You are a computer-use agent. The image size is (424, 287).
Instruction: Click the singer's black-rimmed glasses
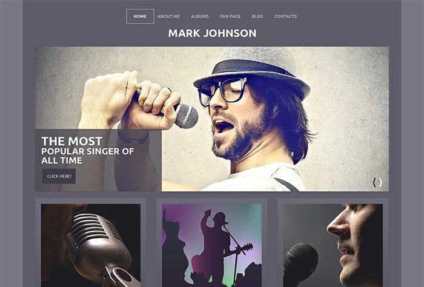point(222,91)
